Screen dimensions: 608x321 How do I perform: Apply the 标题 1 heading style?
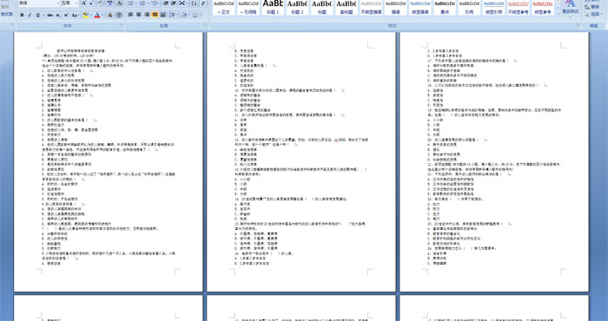point(273,7)
